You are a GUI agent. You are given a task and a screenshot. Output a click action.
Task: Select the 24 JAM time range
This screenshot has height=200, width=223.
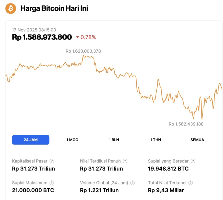pyautogui.click(x=31, y=140)
